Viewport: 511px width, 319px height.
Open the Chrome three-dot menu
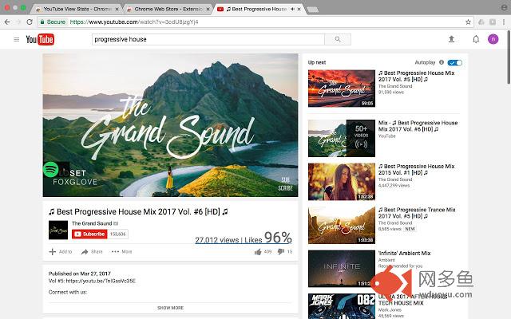coord(504,22)
